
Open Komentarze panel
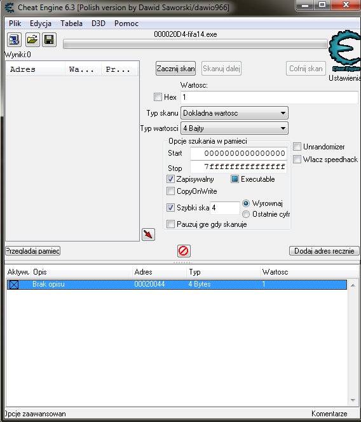(x=329, y=414)
